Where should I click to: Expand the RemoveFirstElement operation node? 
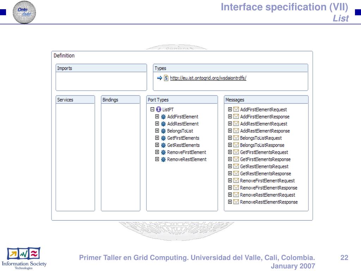coord(157,152)
